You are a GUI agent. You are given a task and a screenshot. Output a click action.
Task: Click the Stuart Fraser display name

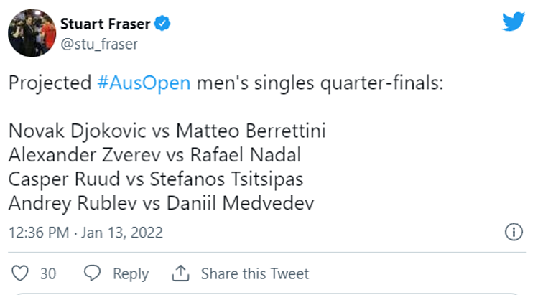click(106, 24)
